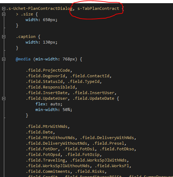
Task: Click the .field.DeliveryWithoutNds selector
Action: (57, 143)
